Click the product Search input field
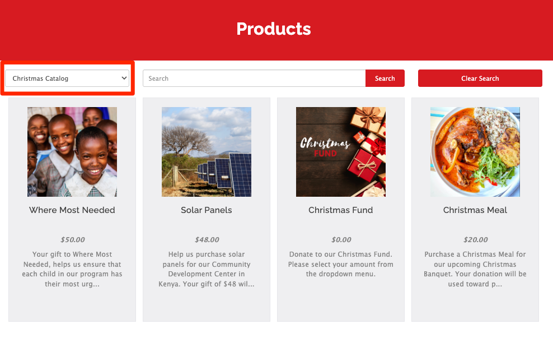This screenshot has width=553, height=338. [x=254, y=78]
